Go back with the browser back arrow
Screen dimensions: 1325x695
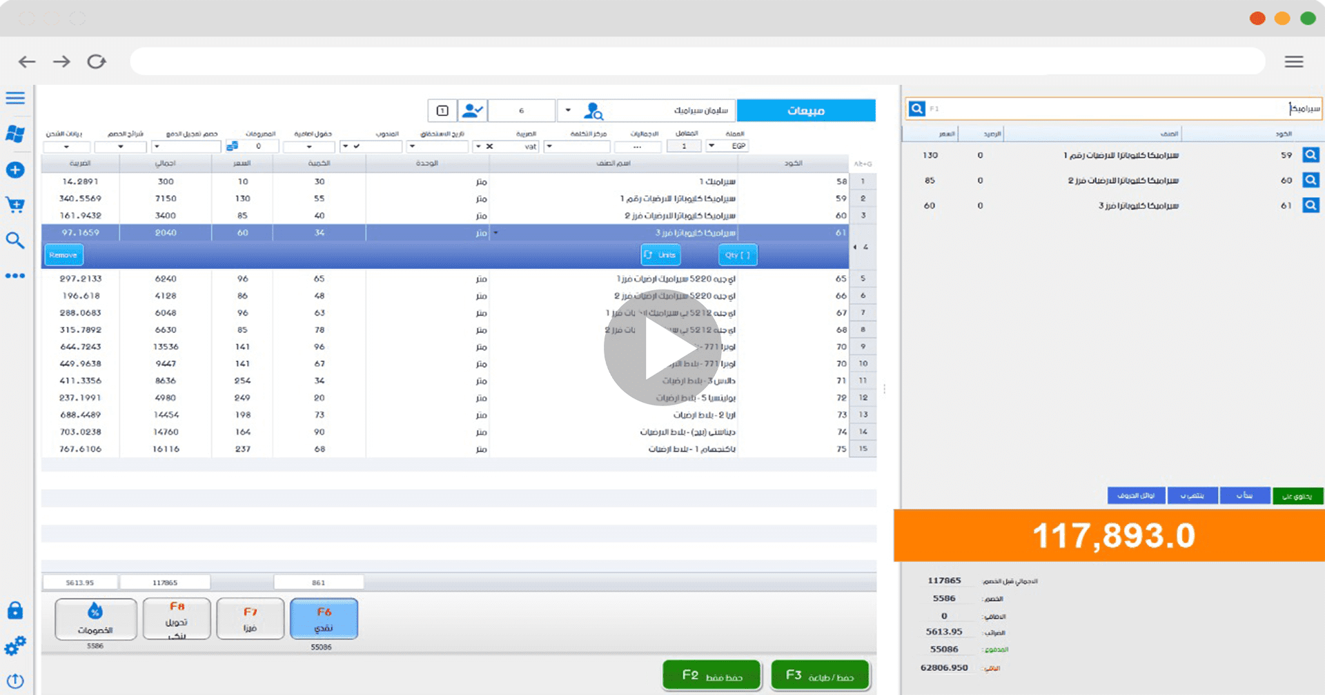[27, 61]
